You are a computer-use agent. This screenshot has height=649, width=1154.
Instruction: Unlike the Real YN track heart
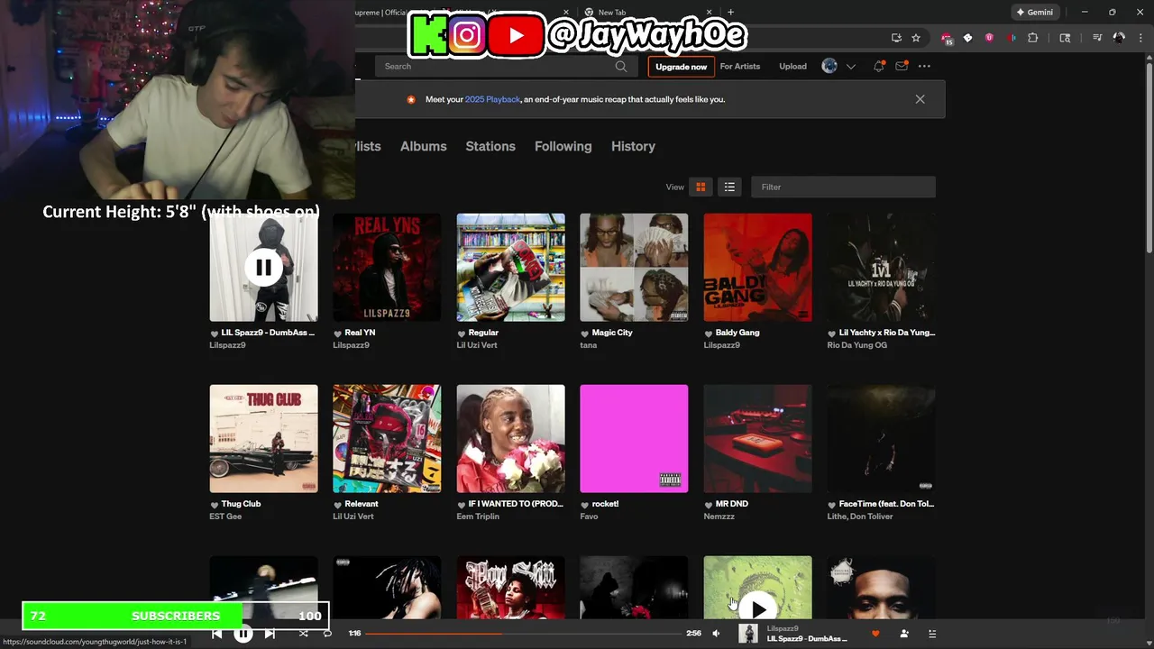(338, 334)
